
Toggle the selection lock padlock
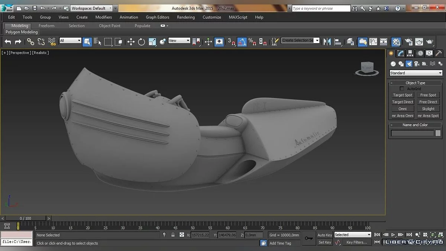click(x=173, y=235)
